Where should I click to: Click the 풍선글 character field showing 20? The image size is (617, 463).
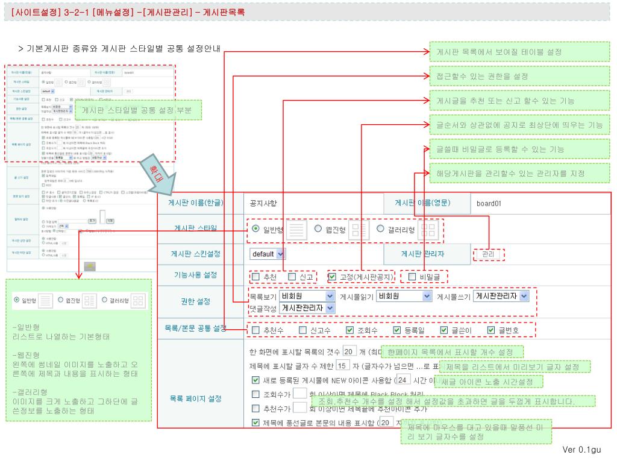click(x=386, y=422)
